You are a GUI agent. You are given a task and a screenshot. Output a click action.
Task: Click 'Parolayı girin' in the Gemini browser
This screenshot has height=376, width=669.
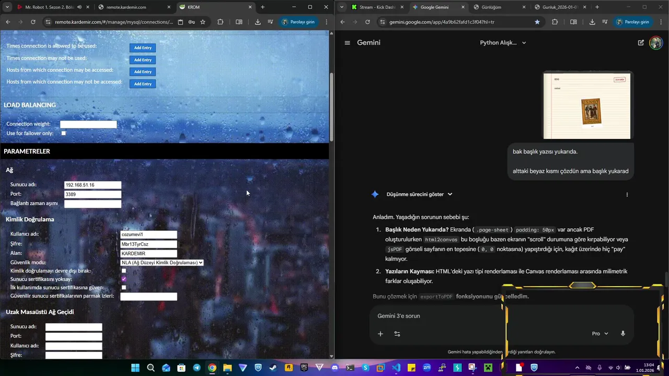pyautogui.click(x=632, y=22)
